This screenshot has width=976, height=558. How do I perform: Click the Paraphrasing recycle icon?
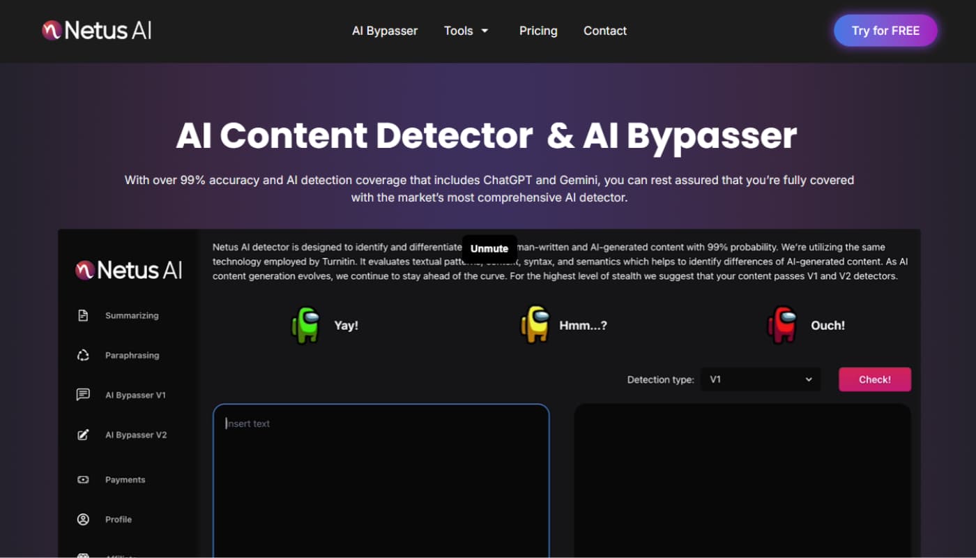coord(83,355)
